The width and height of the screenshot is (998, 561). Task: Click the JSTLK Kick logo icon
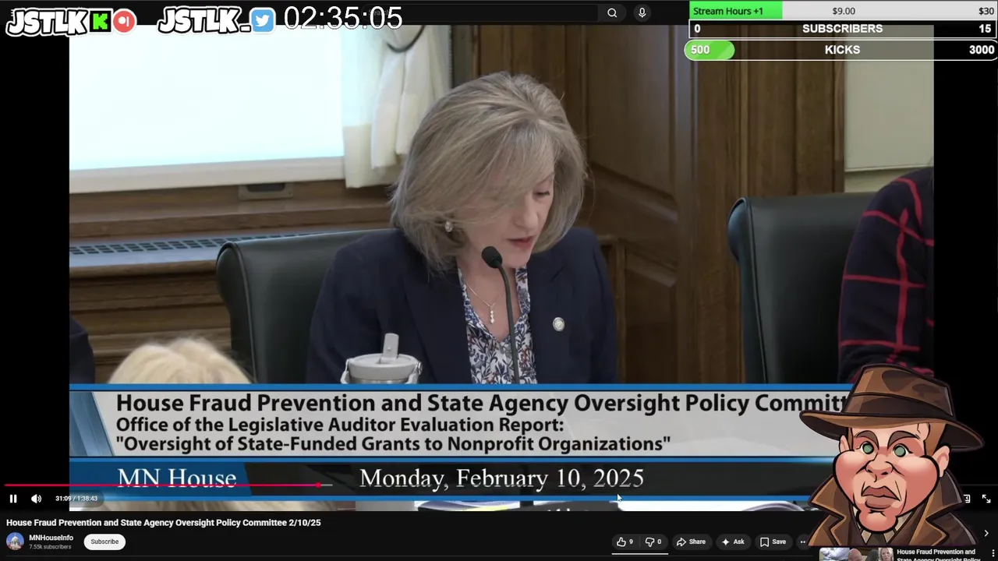point(101,22)
